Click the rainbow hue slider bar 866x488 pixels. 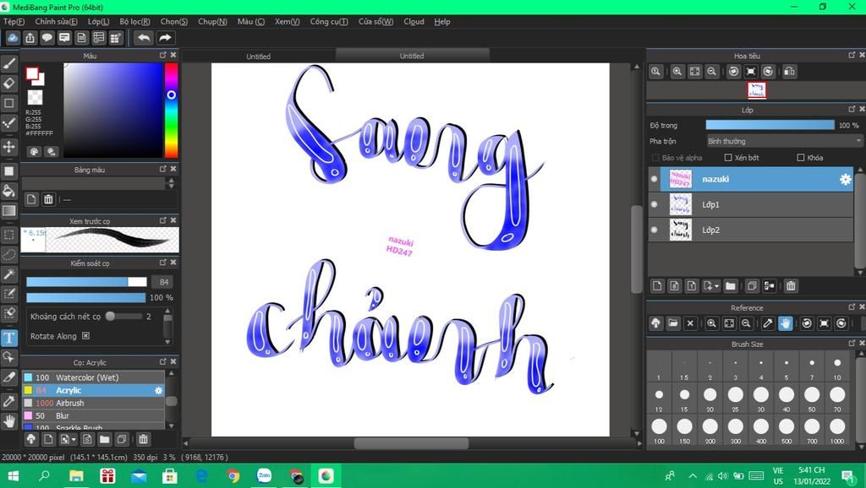[x=171, y=110]
